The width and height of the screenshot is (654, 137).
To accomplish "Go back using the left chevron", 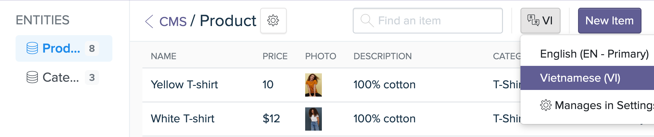I will click(x=149, y=21).
